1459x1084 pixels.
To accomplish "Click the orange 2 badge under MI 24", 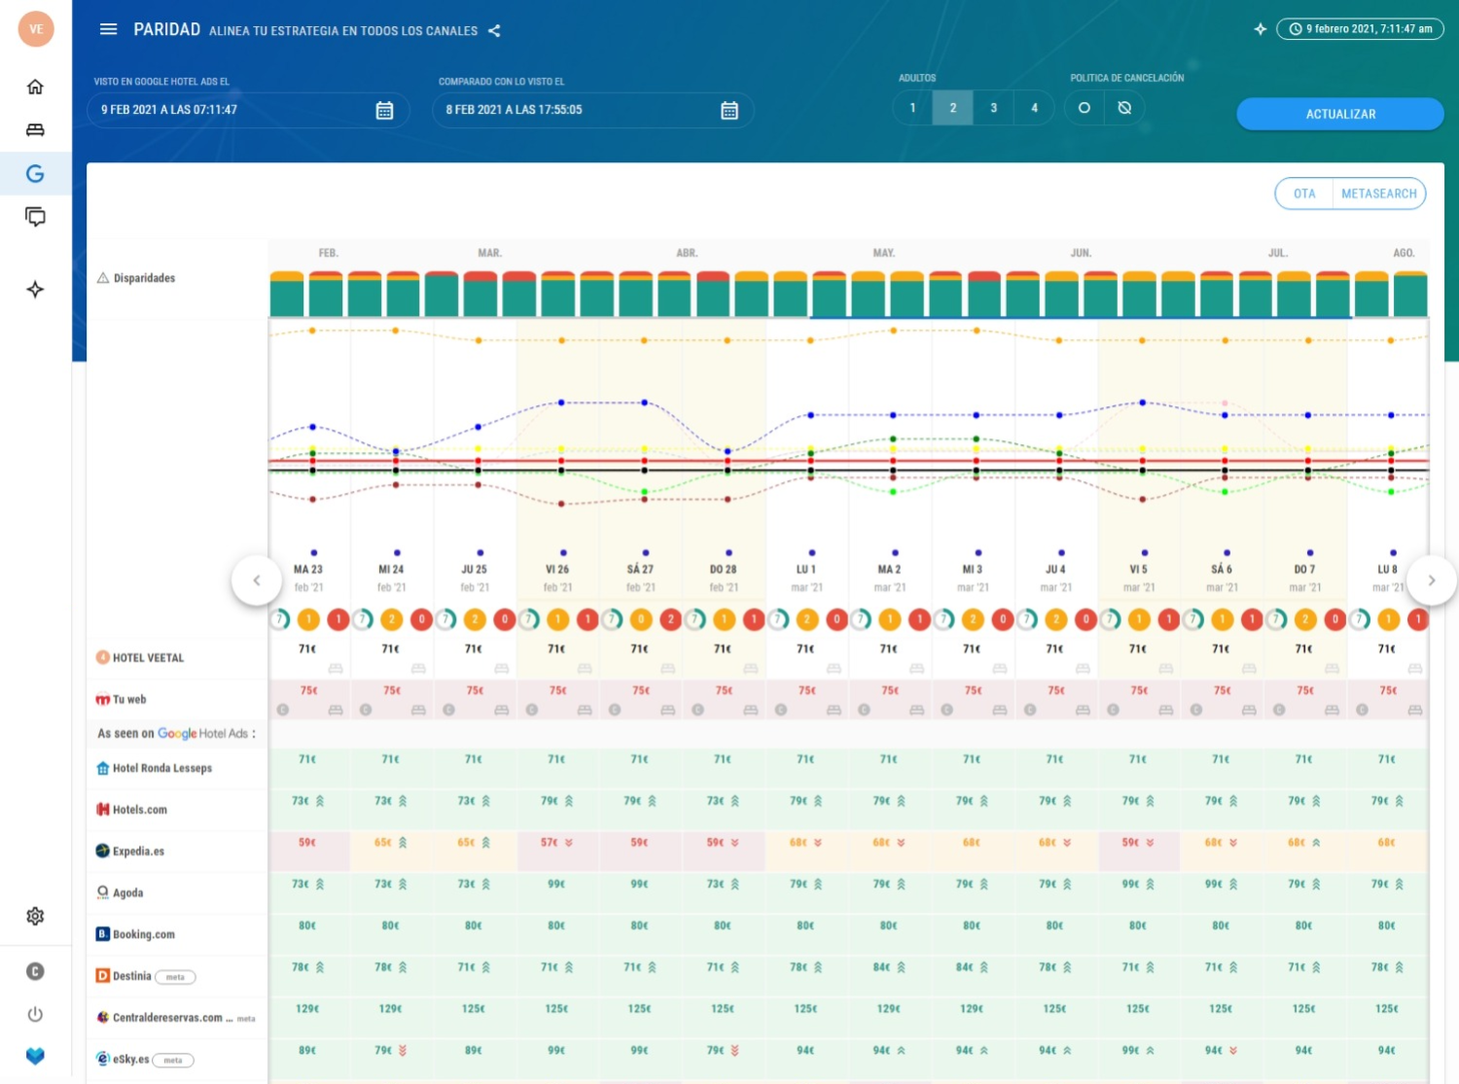I will 392,619.
